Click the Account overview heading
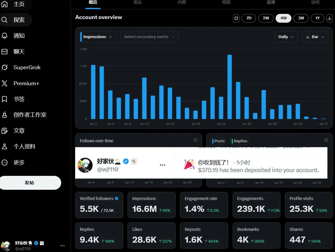 pos(98,17)
